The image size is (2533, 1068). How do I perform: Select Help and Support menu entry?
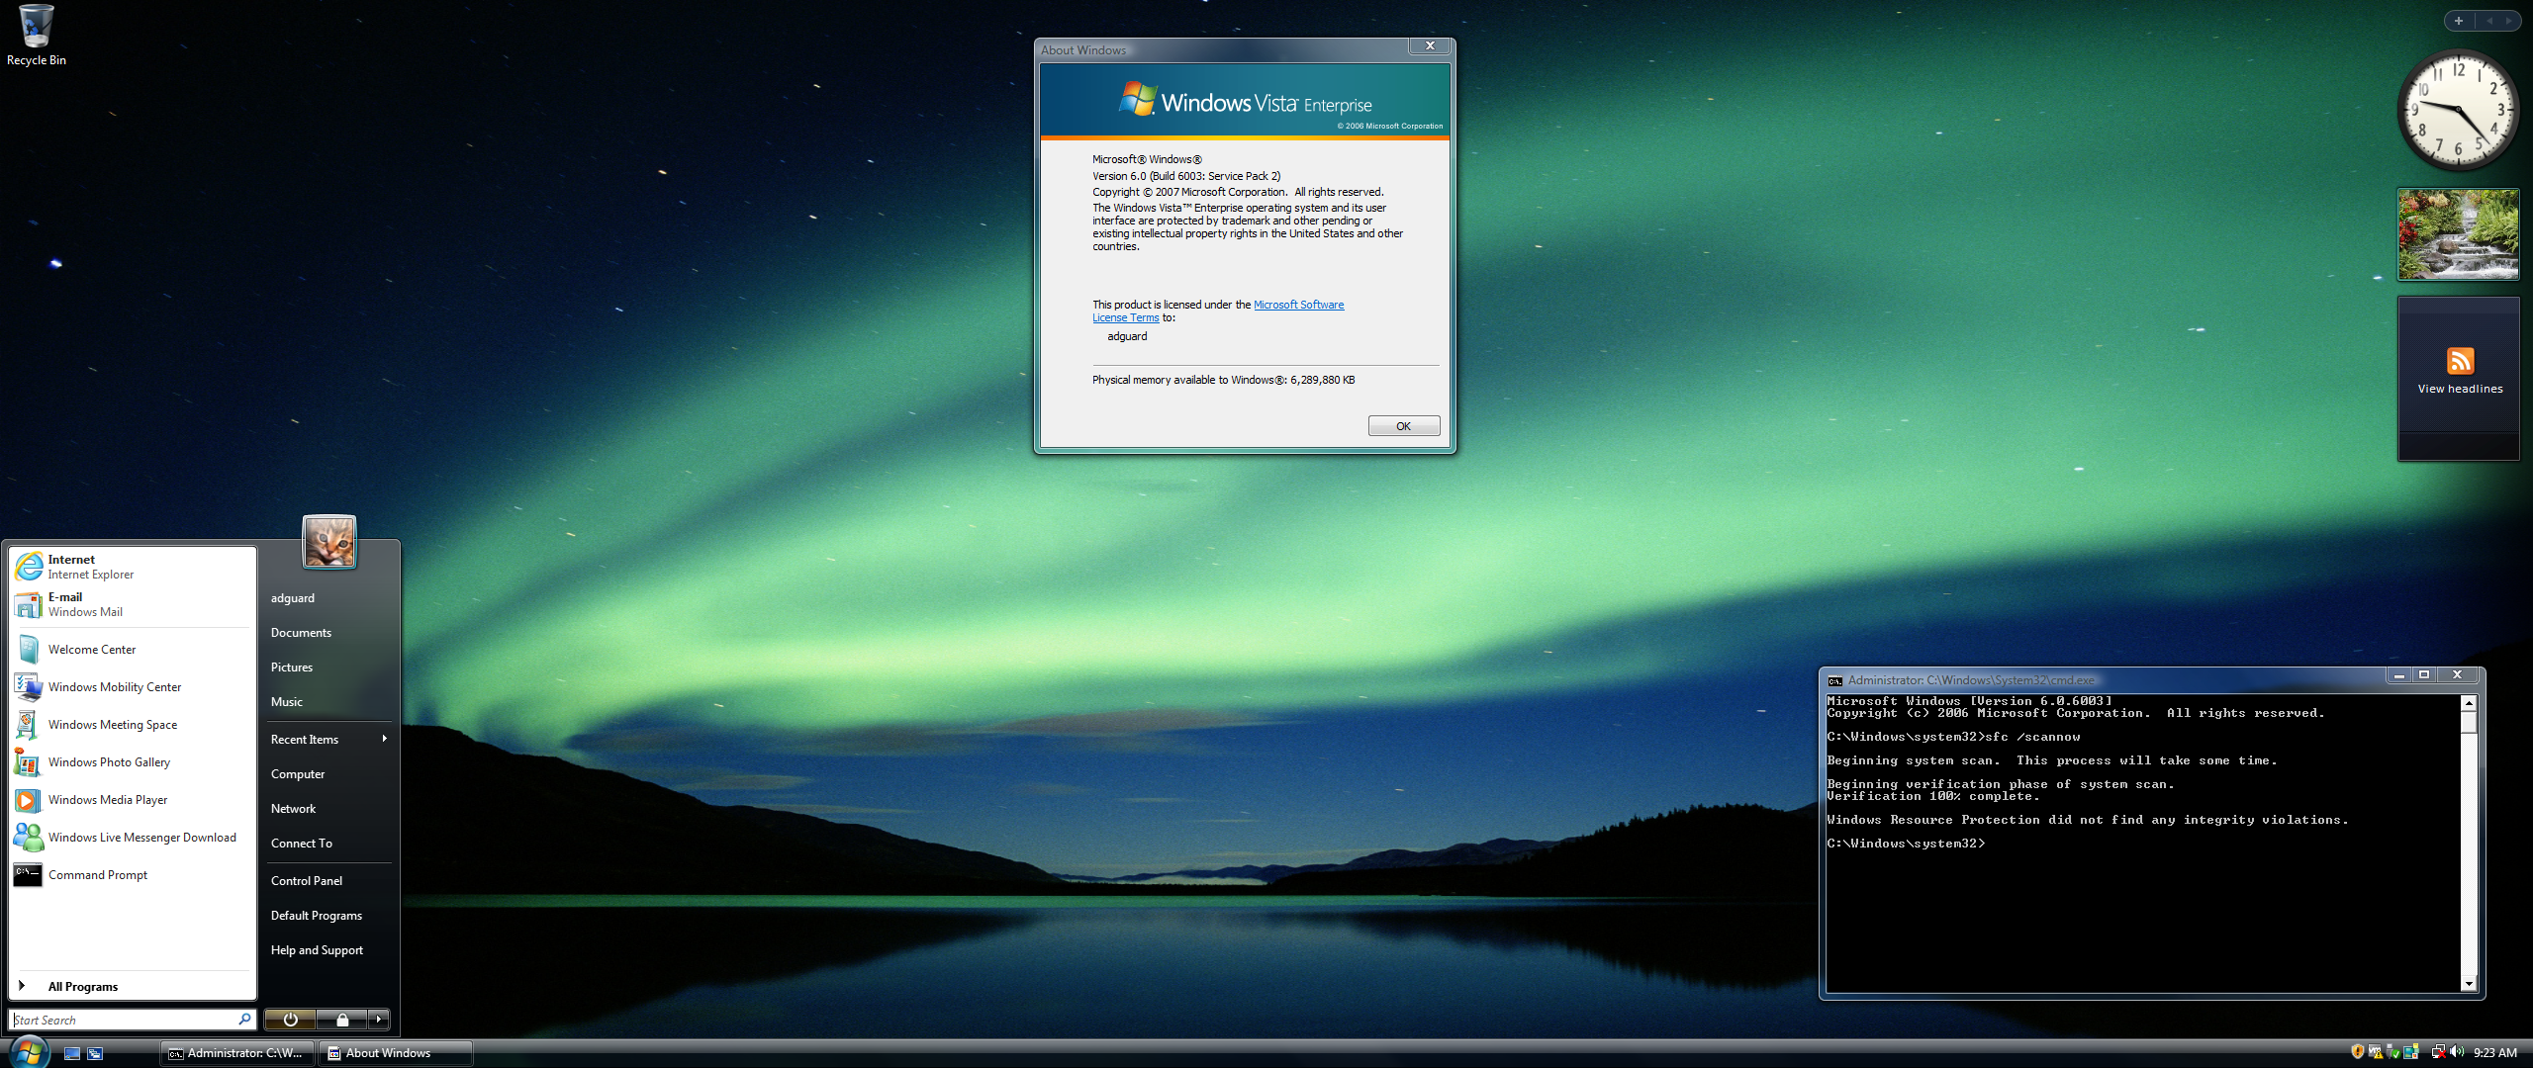pyautogui.click(x=317, y=950)
